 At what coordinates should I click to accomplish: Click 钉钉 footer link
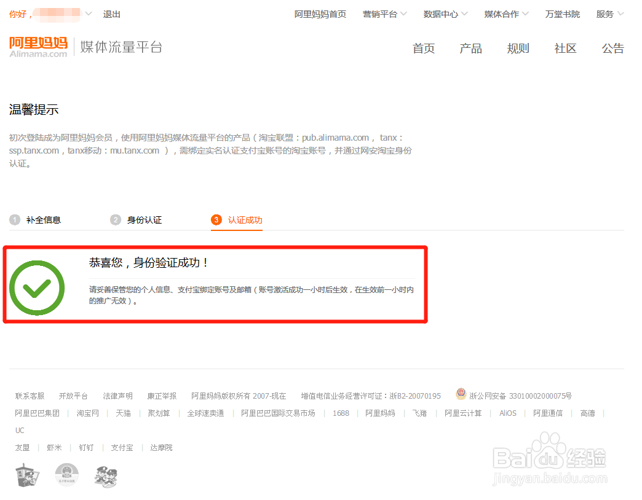pos(86,447)
